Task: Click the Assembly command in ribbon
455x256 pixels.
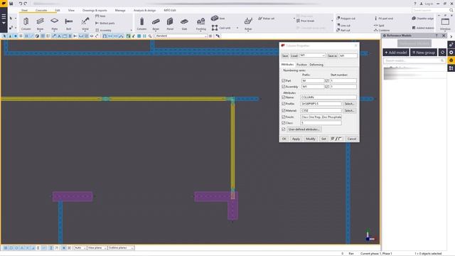Action: [x=103, y=30]
